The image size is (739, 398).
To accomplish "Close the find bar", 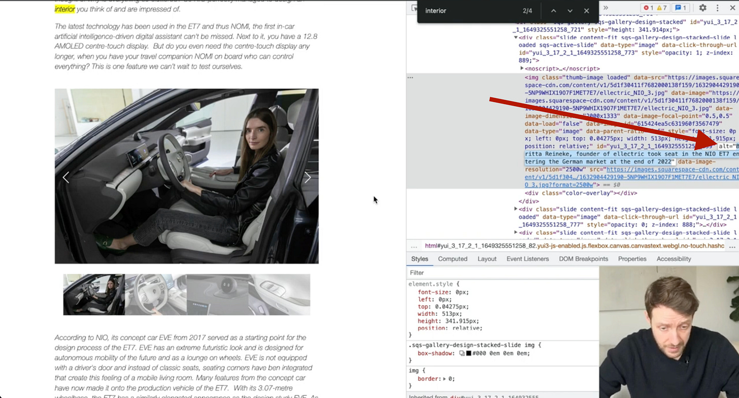I will 587,11.
